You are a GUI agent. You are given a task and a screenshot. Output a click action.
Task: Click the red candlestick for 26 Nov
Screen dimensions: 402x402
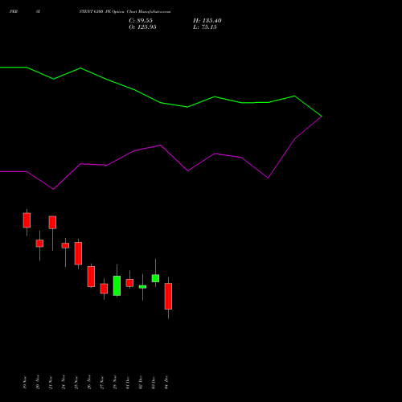(91, 277)
